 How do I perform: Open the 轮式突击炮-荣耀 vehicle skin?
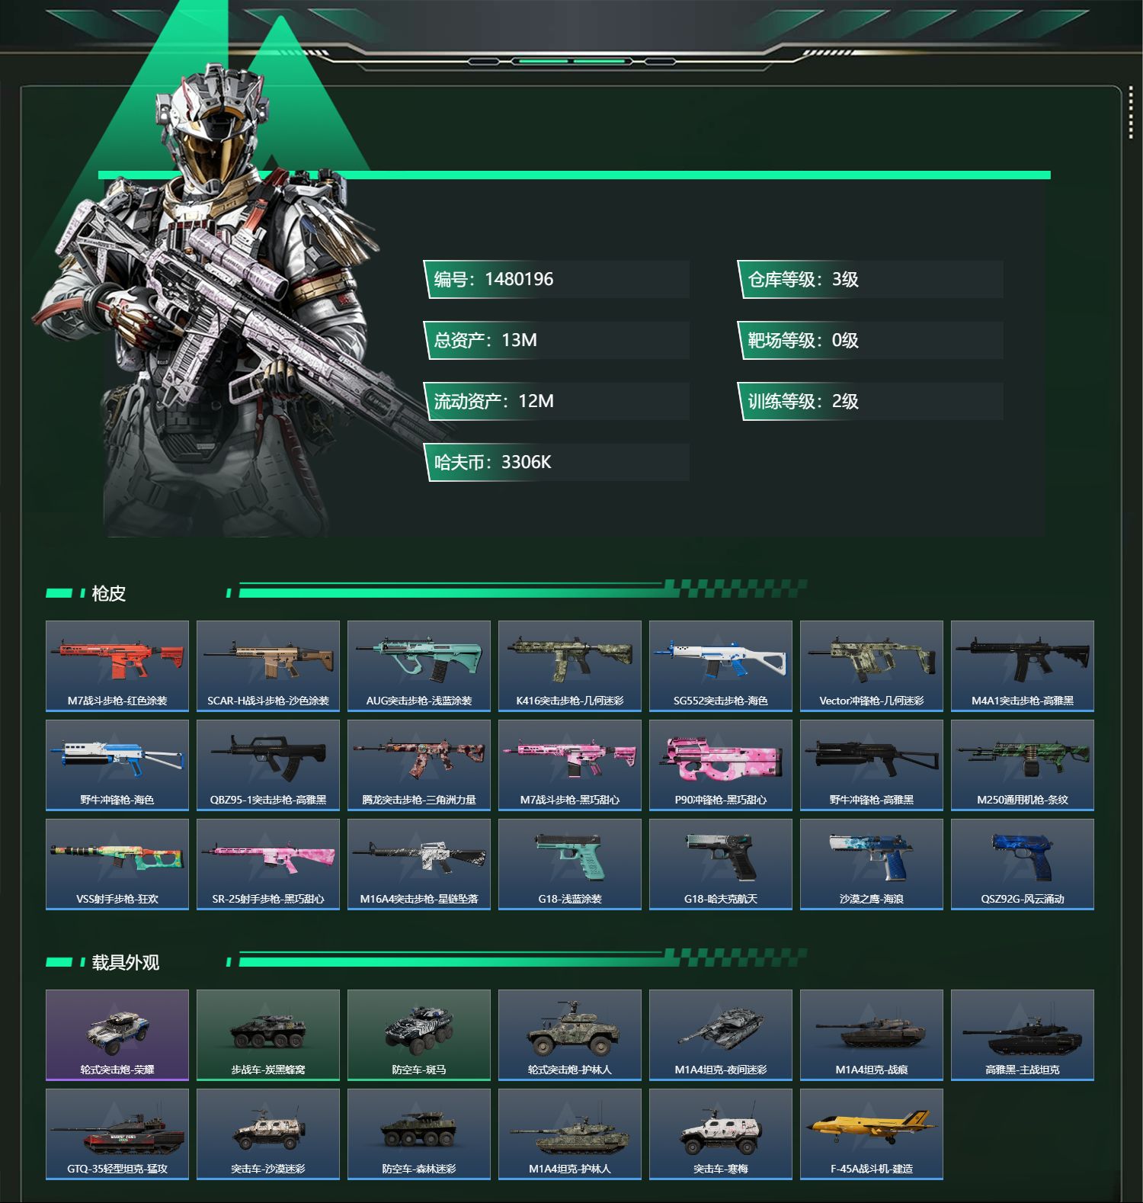117,1035
